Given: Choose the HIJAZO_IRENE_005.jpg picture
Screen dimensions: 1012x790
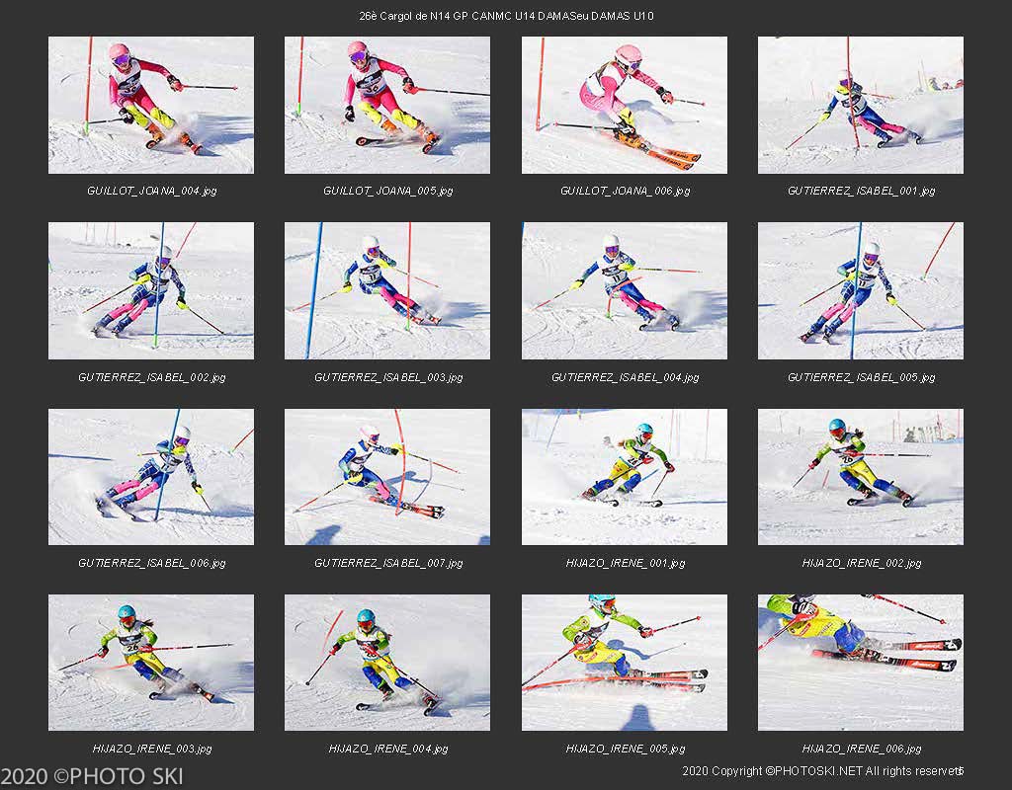Looking at the screenshot, I should (625, 663).
